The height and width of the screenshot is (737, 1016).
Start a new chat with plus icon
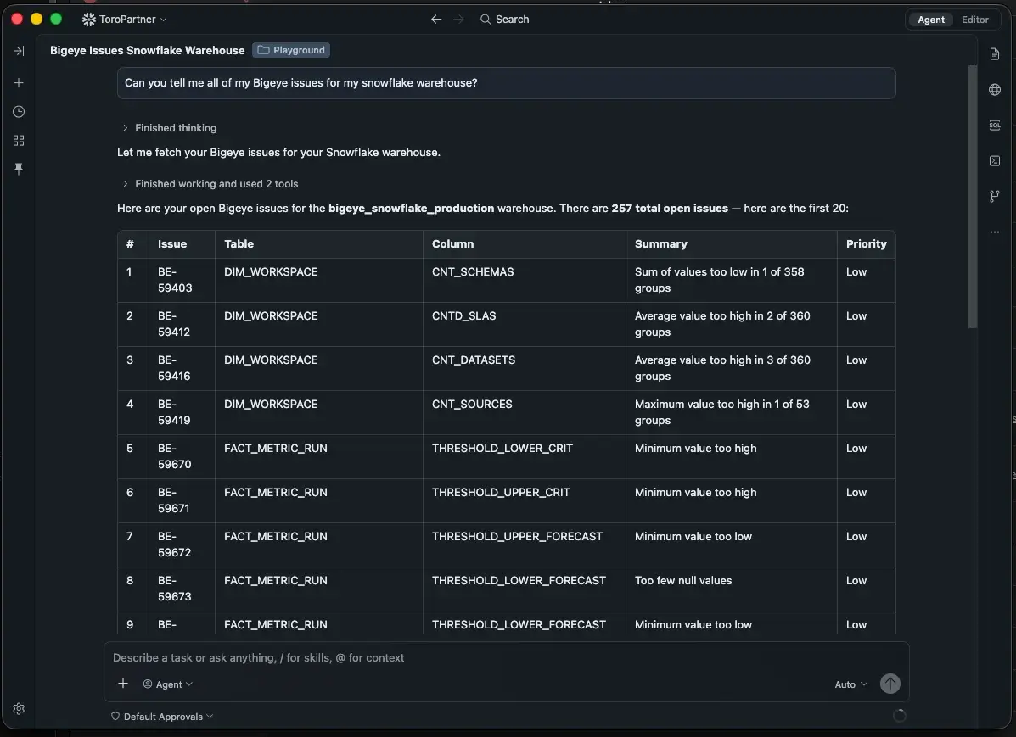tap(19, 83)
